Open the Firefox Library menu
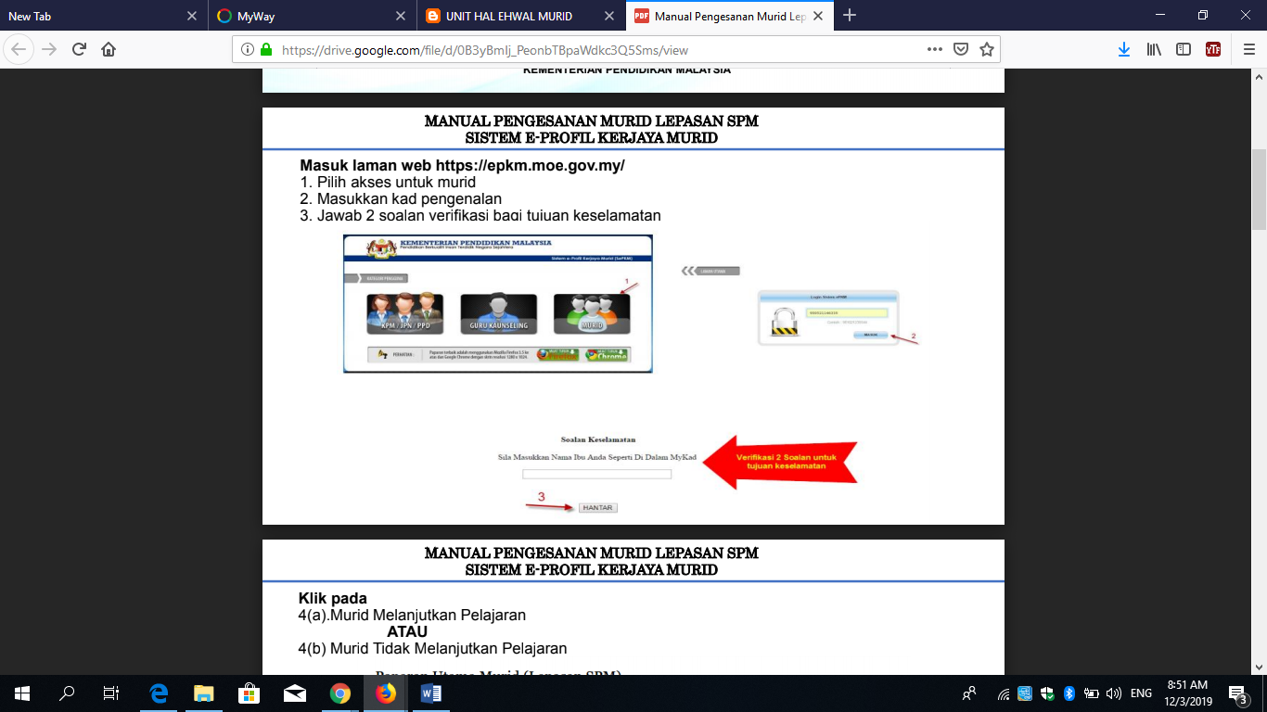The image size is (1267, 712). 1154,49
